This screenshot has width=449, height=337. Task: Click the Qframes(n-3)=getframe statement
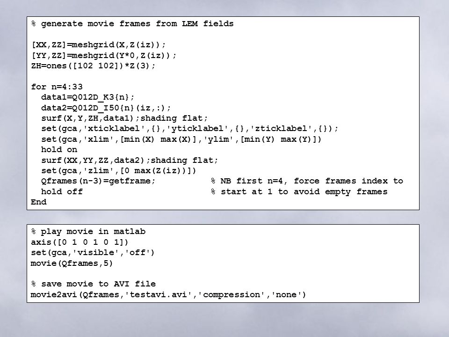pos(98,181)
